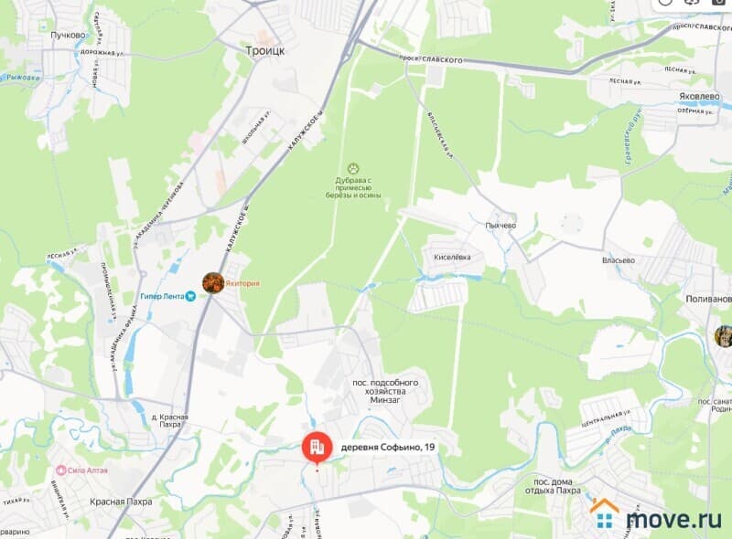Image resolution: width=732 pixels, height=539 pixels.
Task: Click the Пучково village label
Action: [x=68, y=35]
